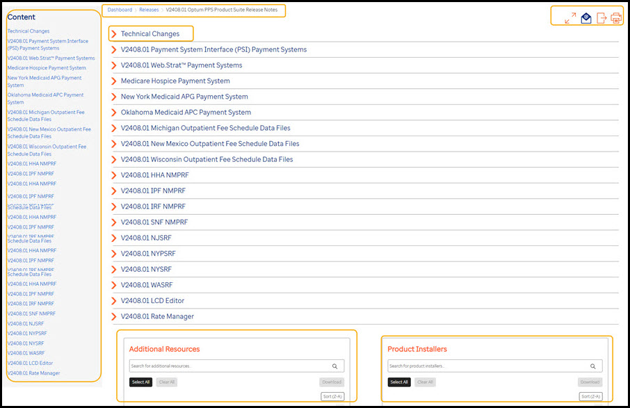Screen dimensions: 630x408
Task: Click Download under Product Installers
Action: (x=590, y=382)
